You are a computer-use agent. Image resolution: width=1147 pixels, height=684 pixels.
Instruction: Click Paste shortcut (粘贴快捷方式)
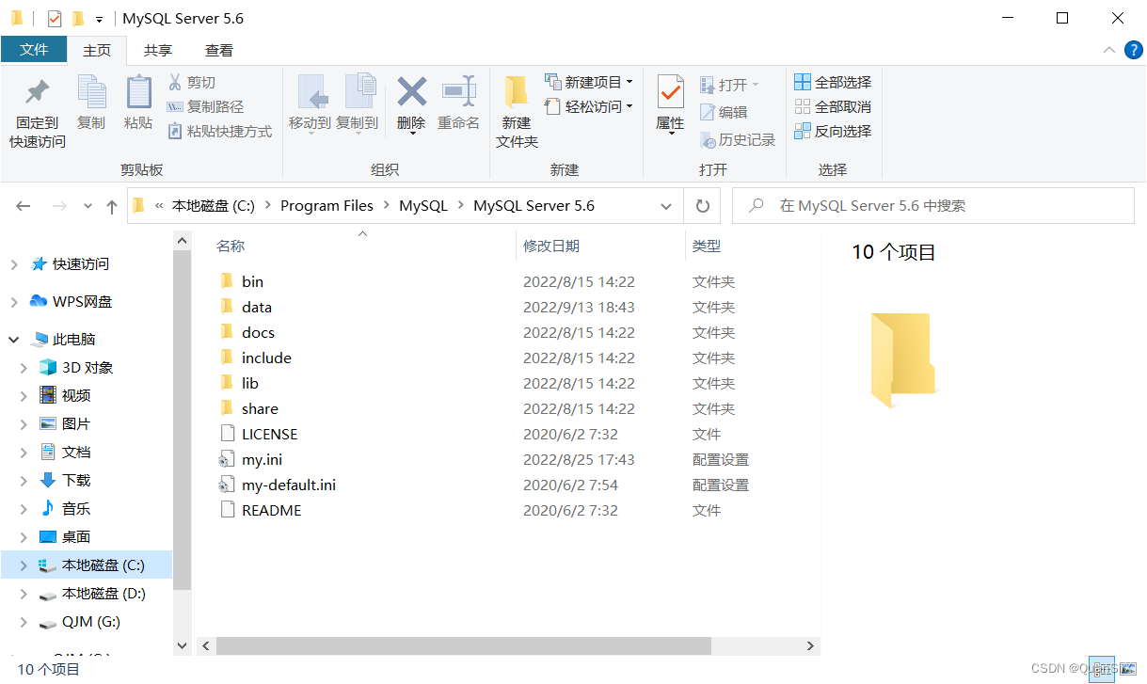tap(220, 132)
